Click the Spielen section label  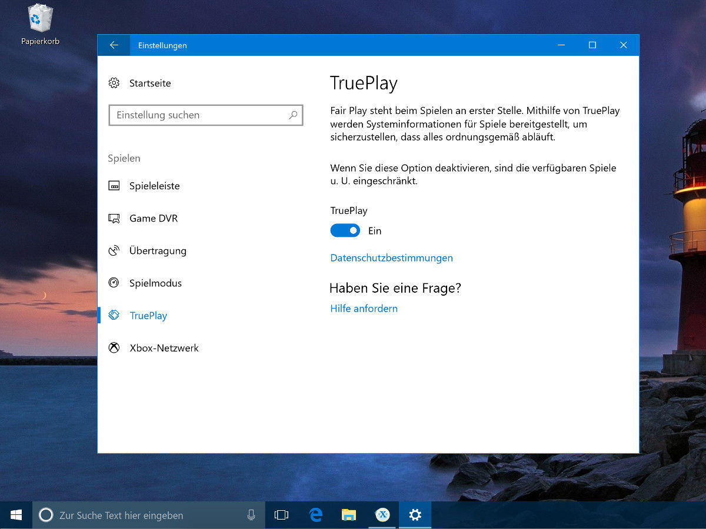124,158
